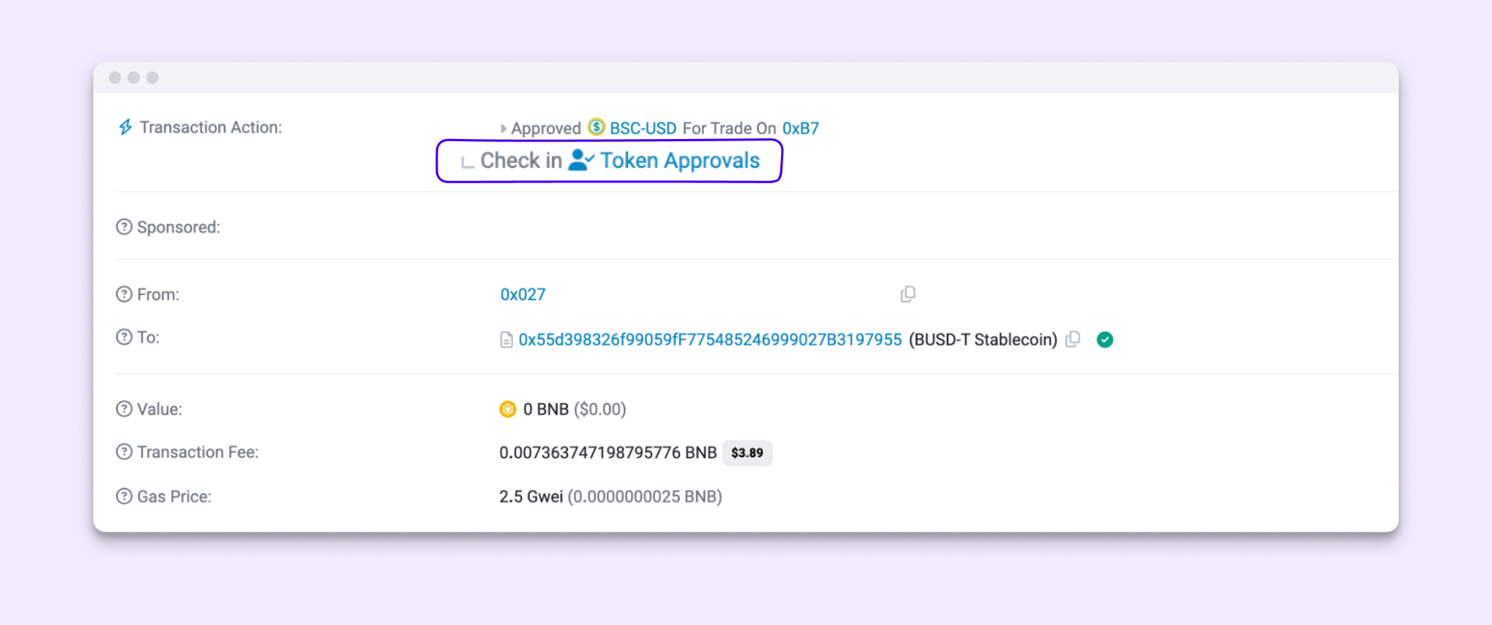Viewport: 1492px width, 625px height.
Task: Expand the Approved action arrow
Action: pyautogui.click(x=503, y=129)
